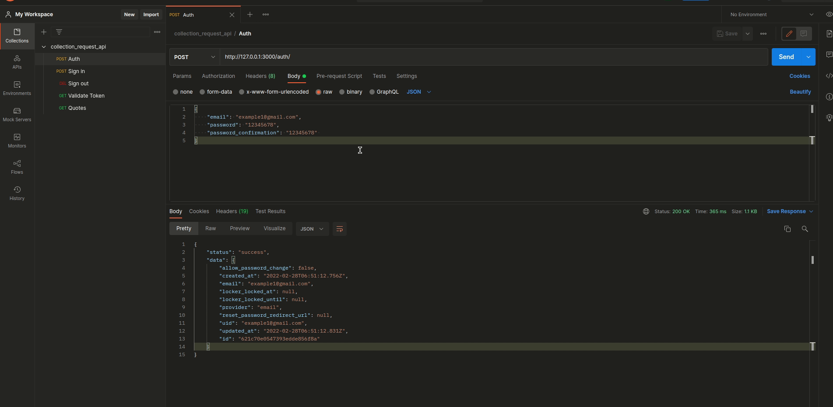Select the form-data body type
Viewport: 833px width, 407px height.
pyautogui.click(x=216, y=92)
